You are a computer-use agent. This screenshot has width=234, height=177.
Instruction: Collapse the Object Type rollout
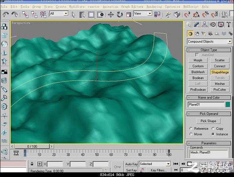[x=209, y=50]
